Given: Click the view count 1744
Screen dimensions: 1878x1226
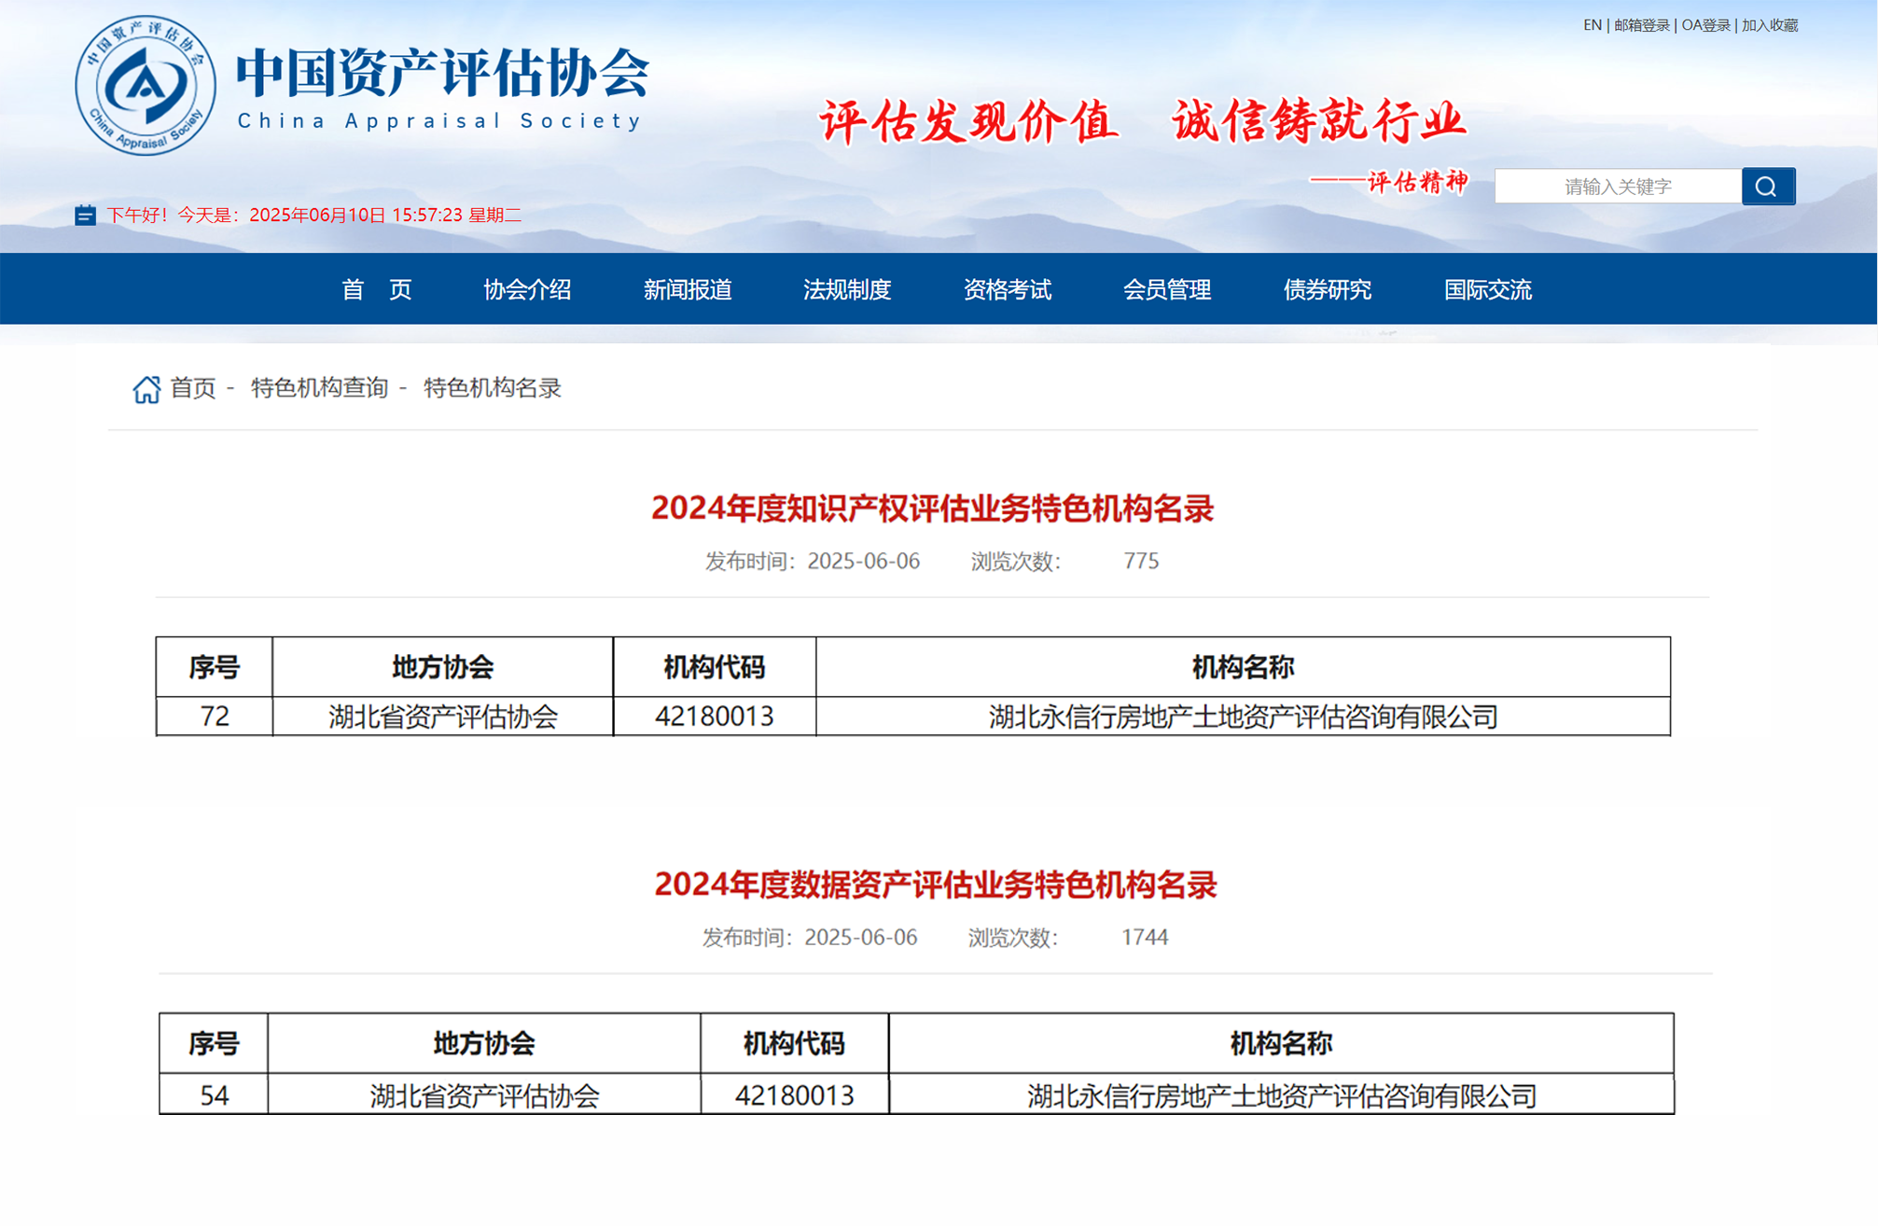Looking at the screenshot, I should 1145,937.
